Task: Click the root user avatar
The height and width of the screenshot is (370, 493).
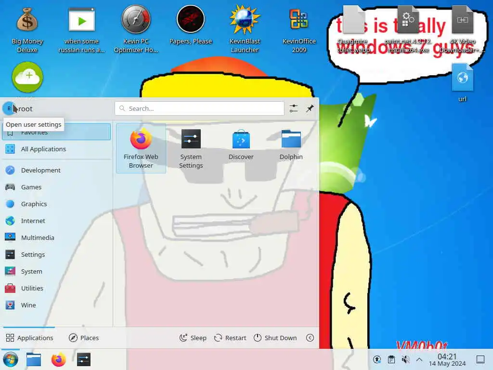Action: (9, 108)
